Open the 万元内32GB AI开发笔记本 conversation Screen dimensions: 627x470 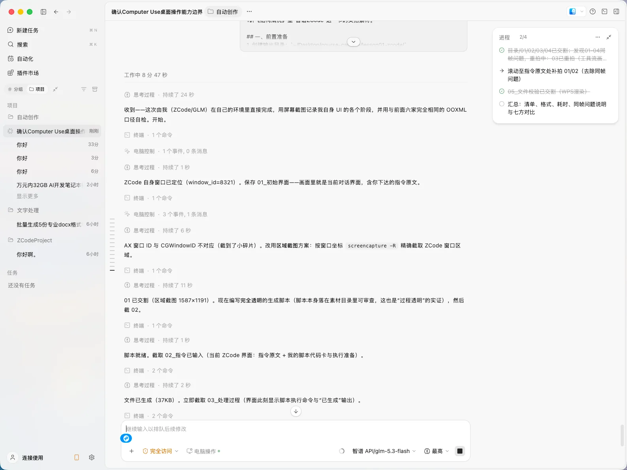tap(52, 185)
